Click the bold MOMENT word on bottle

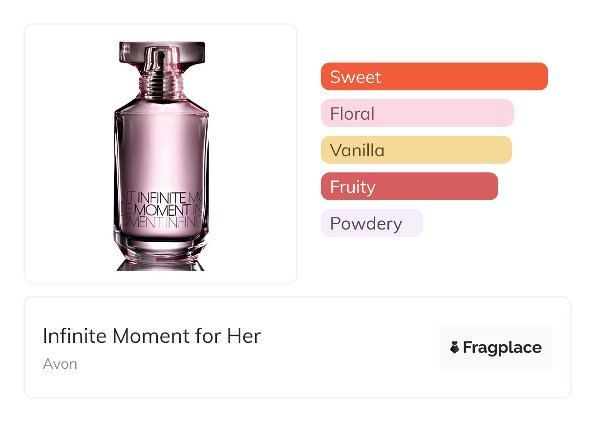(162, 211)
